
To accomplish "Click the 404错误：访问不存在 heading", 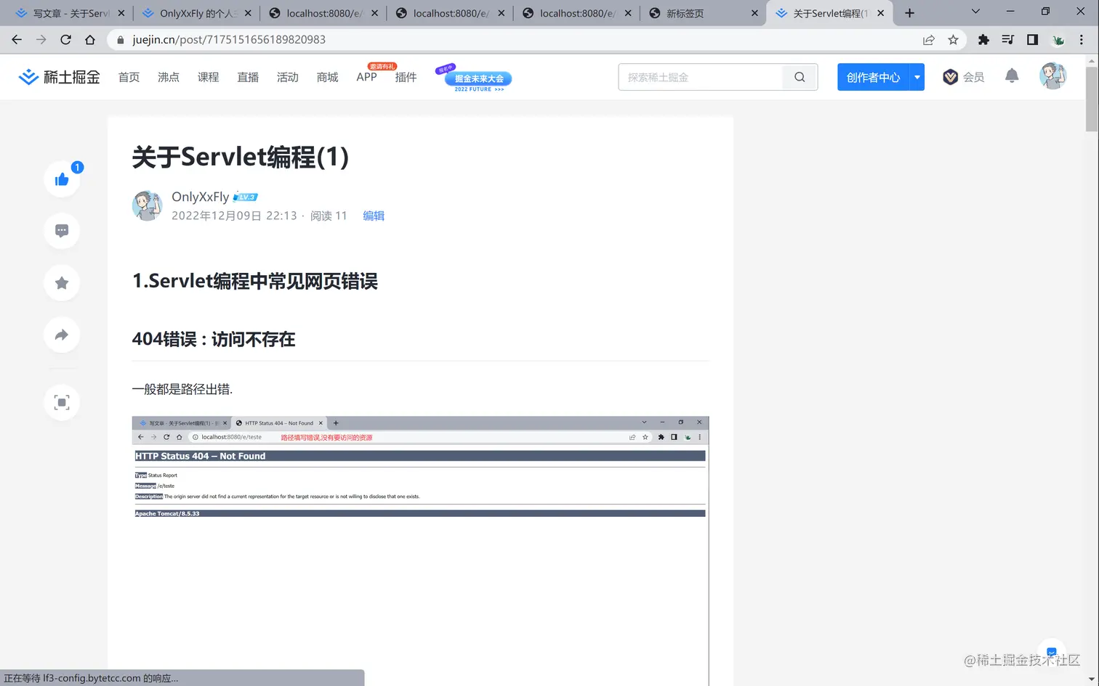I will (214, 339).
